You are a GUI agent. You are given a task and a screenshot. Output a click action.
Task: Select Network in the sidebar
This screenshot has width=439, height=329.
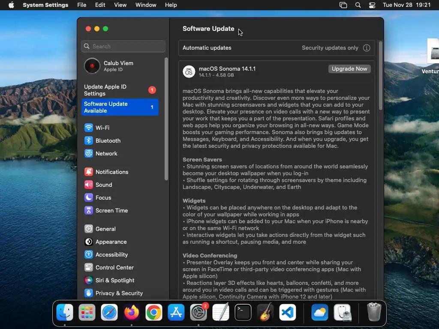(x=101, y=153)
